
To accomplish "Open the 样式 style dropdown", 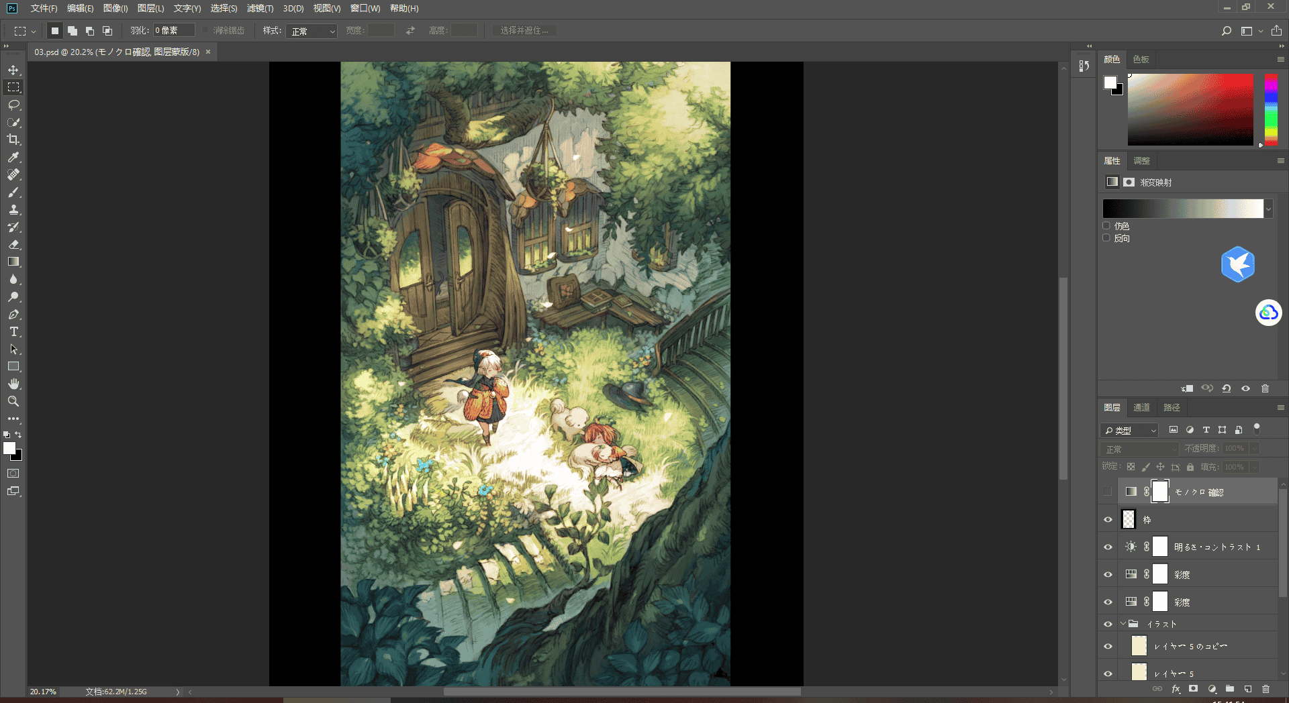I will [x=312, y=31].
